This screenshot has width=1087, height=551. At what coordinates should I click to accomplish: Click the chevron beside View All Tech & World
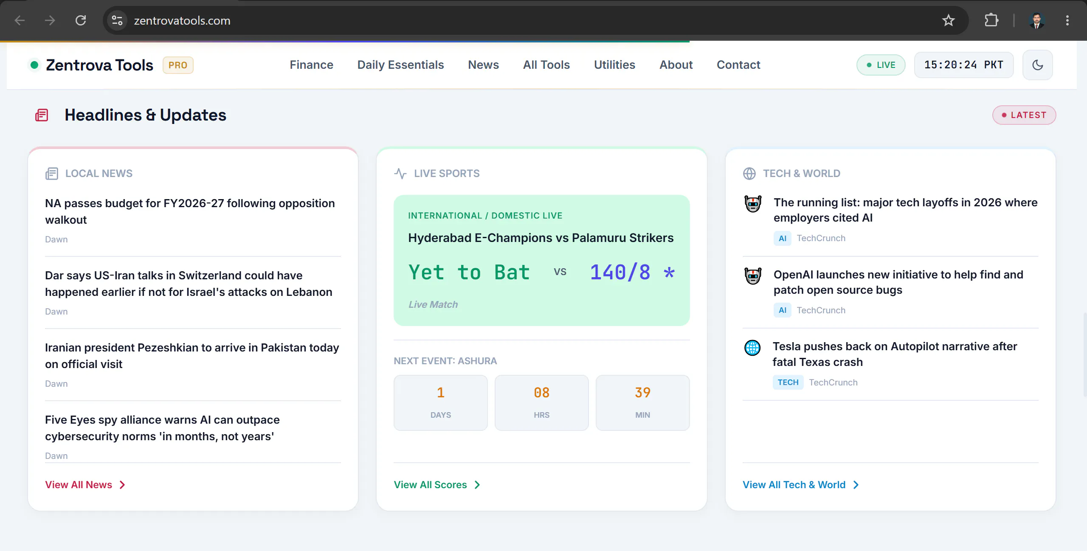coord(856,485)
